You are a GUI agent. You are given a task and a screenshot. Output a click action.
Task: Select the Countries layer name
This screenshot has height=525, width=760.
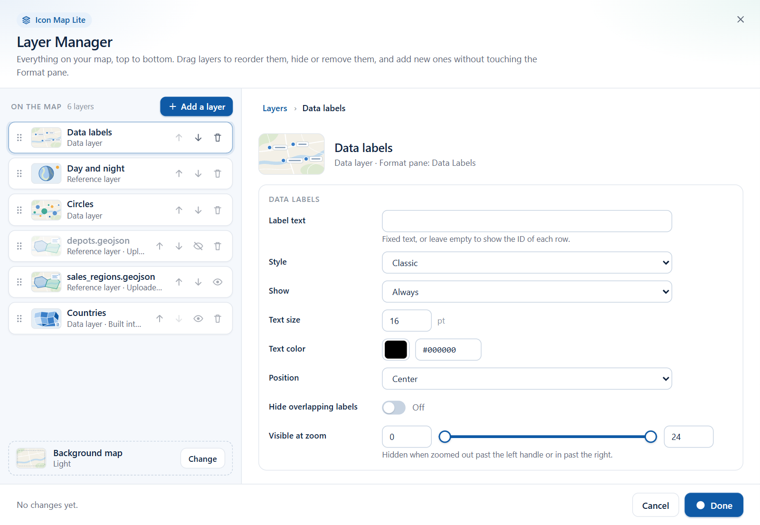(x=86, y=313)
